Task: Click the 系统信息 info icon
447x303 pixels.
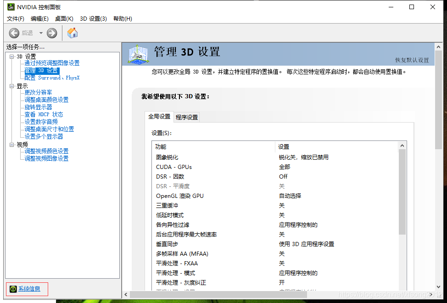Action: click(x=13, y=289)
